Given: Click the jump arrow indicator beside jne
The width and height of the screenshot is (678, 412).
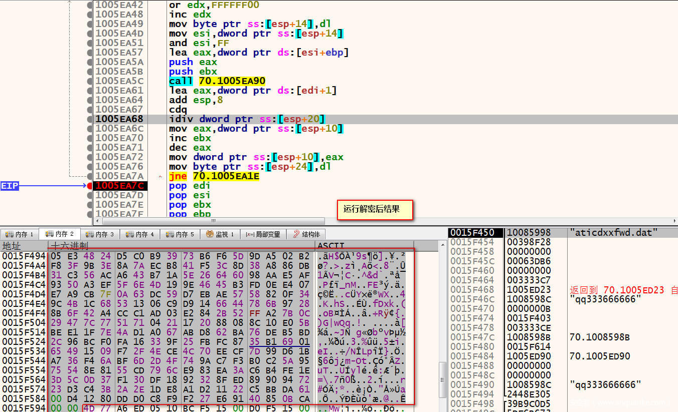Looking at the screenshot, I should 160,176.
